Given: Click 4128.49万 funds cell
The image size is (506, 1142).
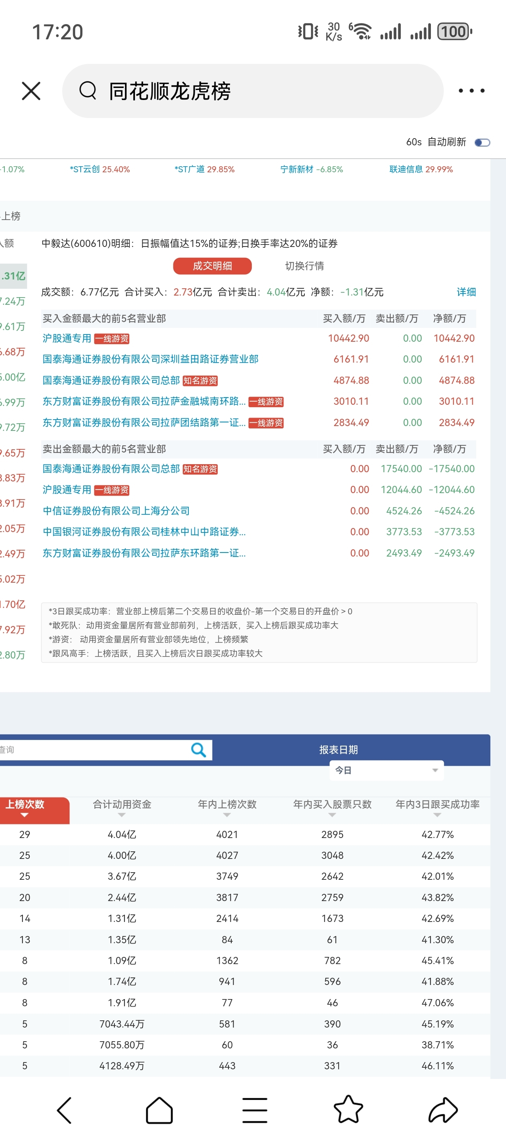Looking at the screenshot, I should pos(122,1065).
